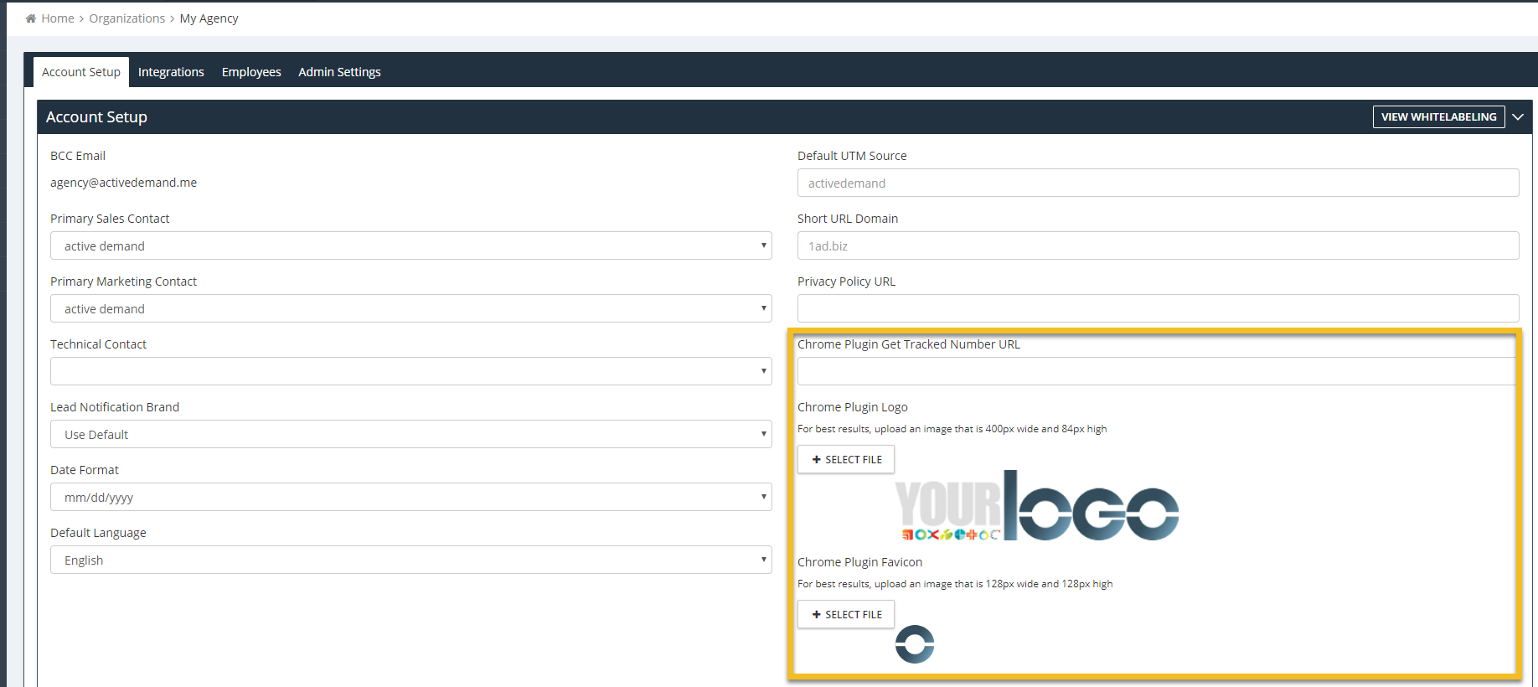This screenshot has width=1538, height=687.
Task: Select file for Chrome Plugin Logo
Action: coord(846,460)
